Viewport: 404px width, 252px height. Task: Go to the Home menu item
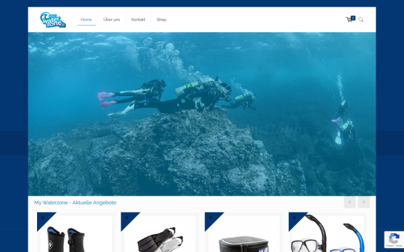tap(86, 19)
